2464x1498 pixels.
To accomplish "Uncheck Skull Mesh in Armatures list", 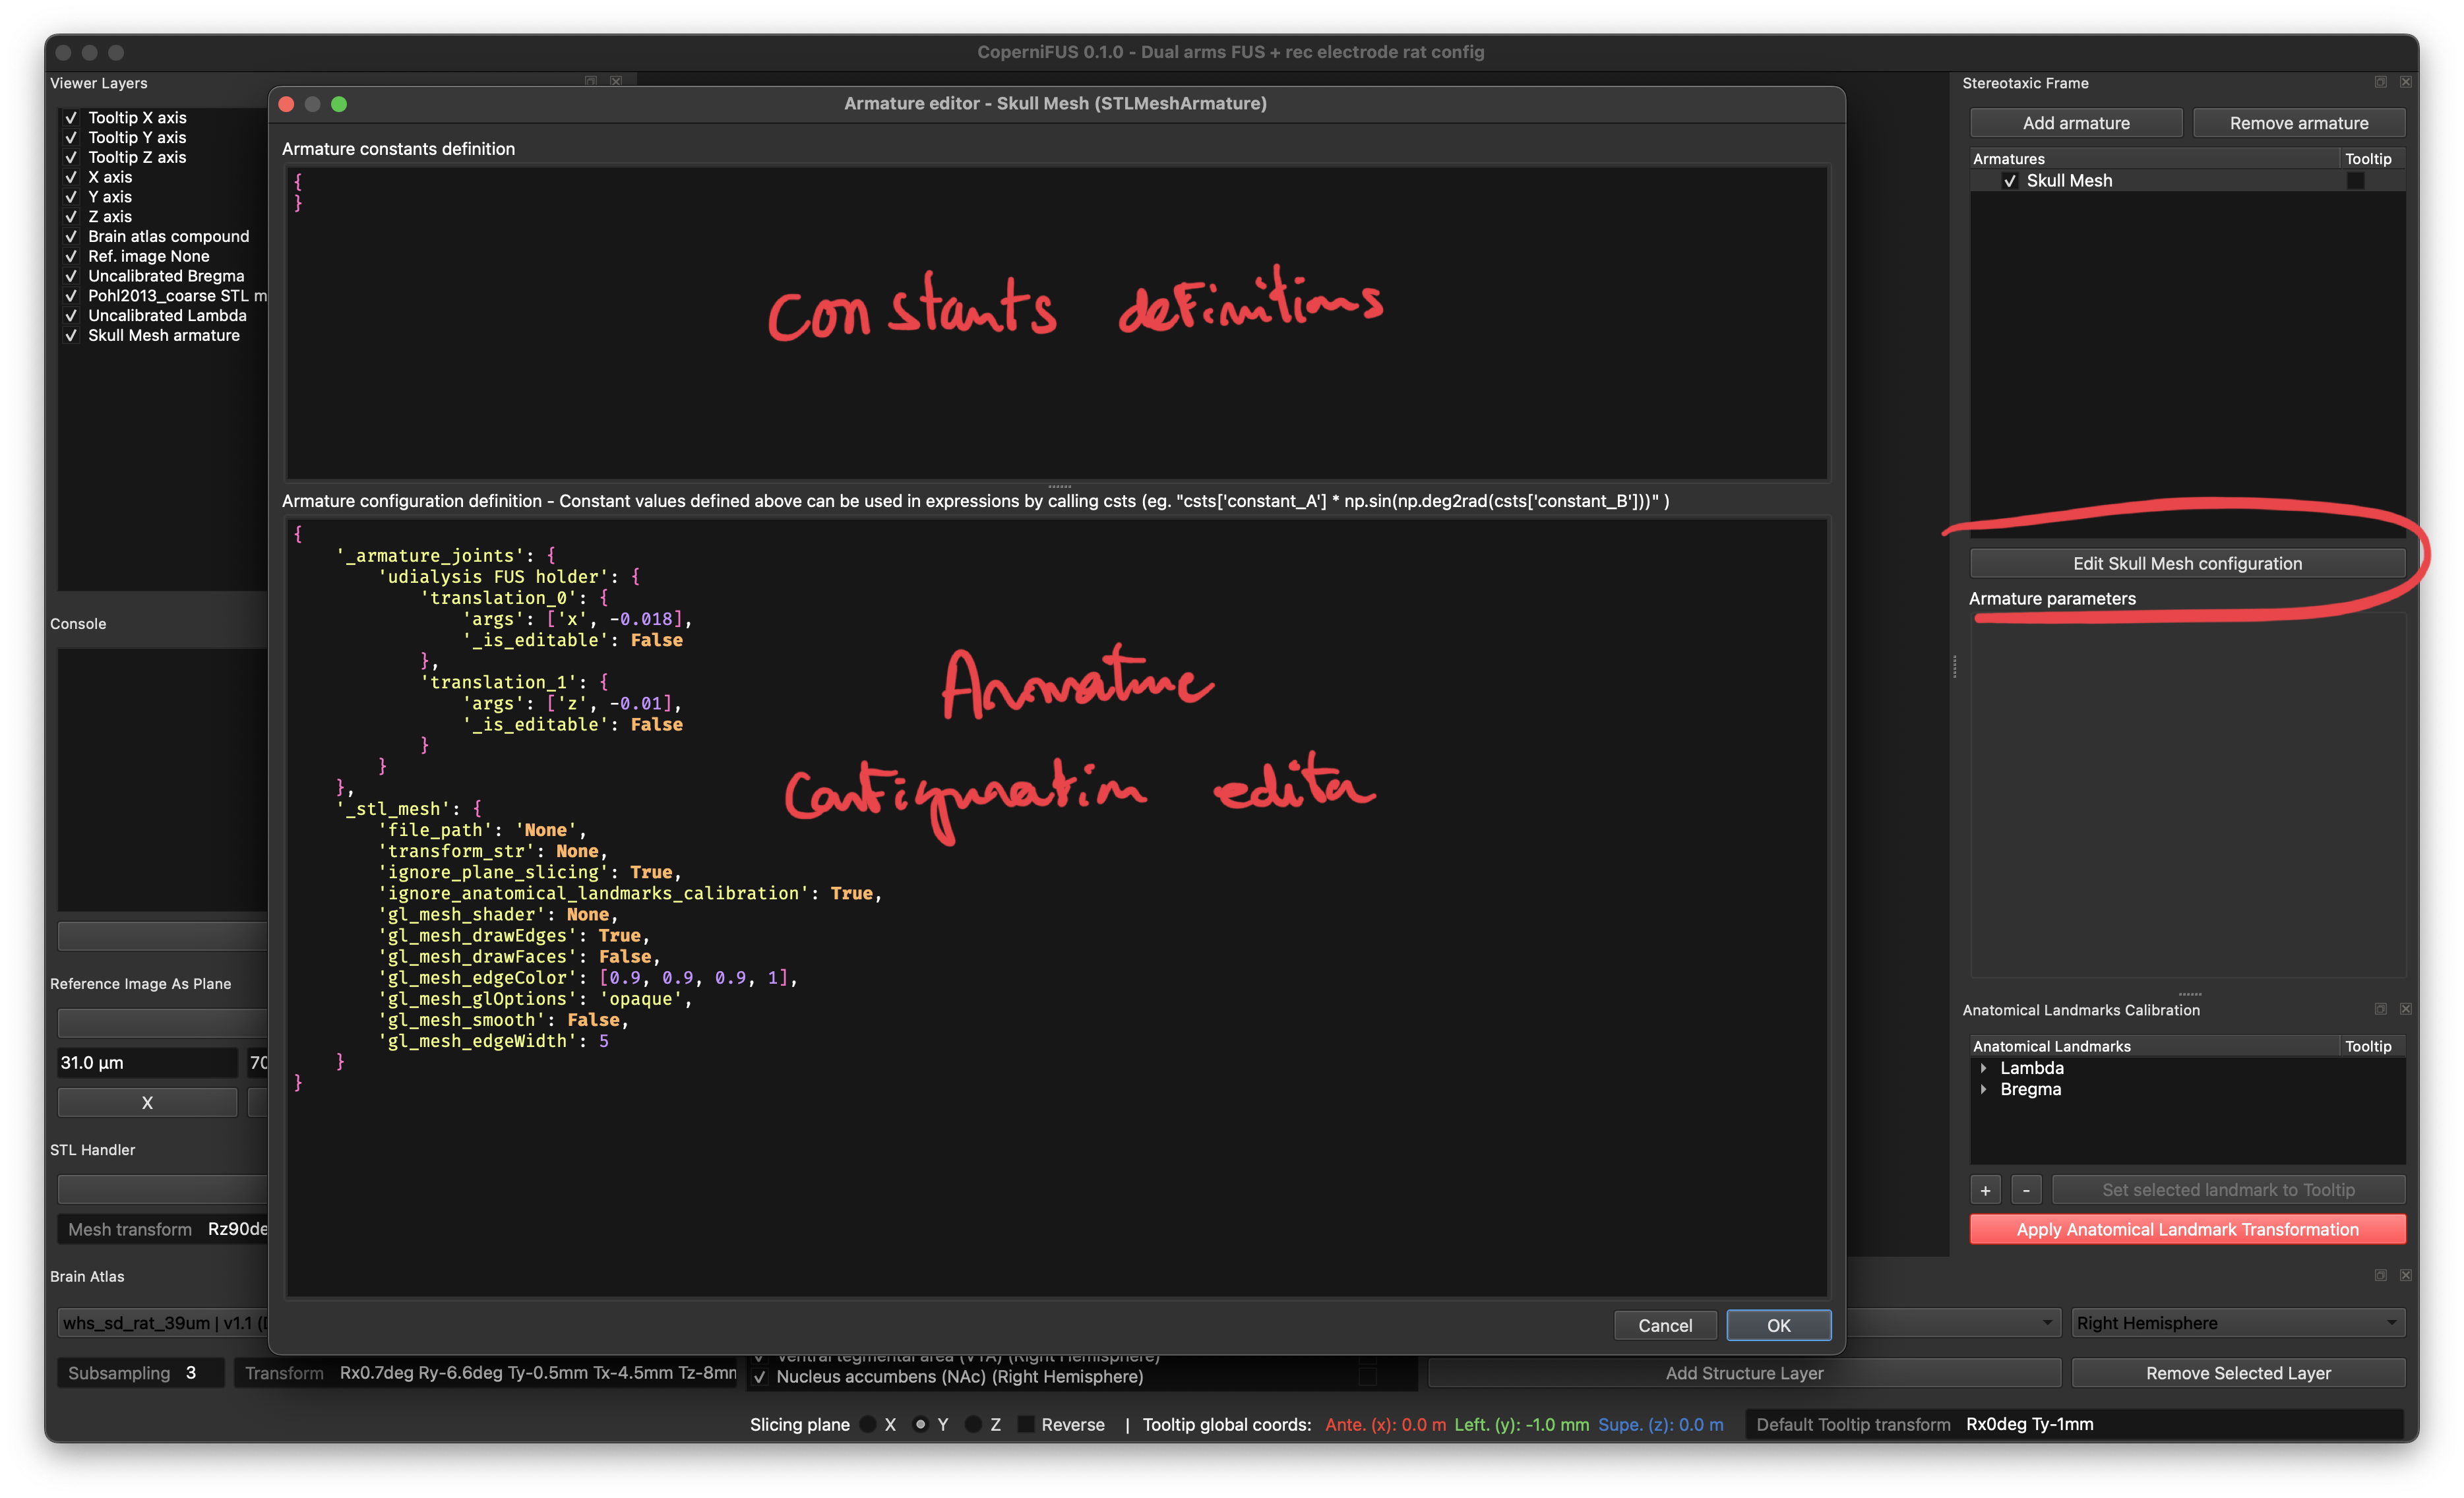I will [x=2010, y=181].
